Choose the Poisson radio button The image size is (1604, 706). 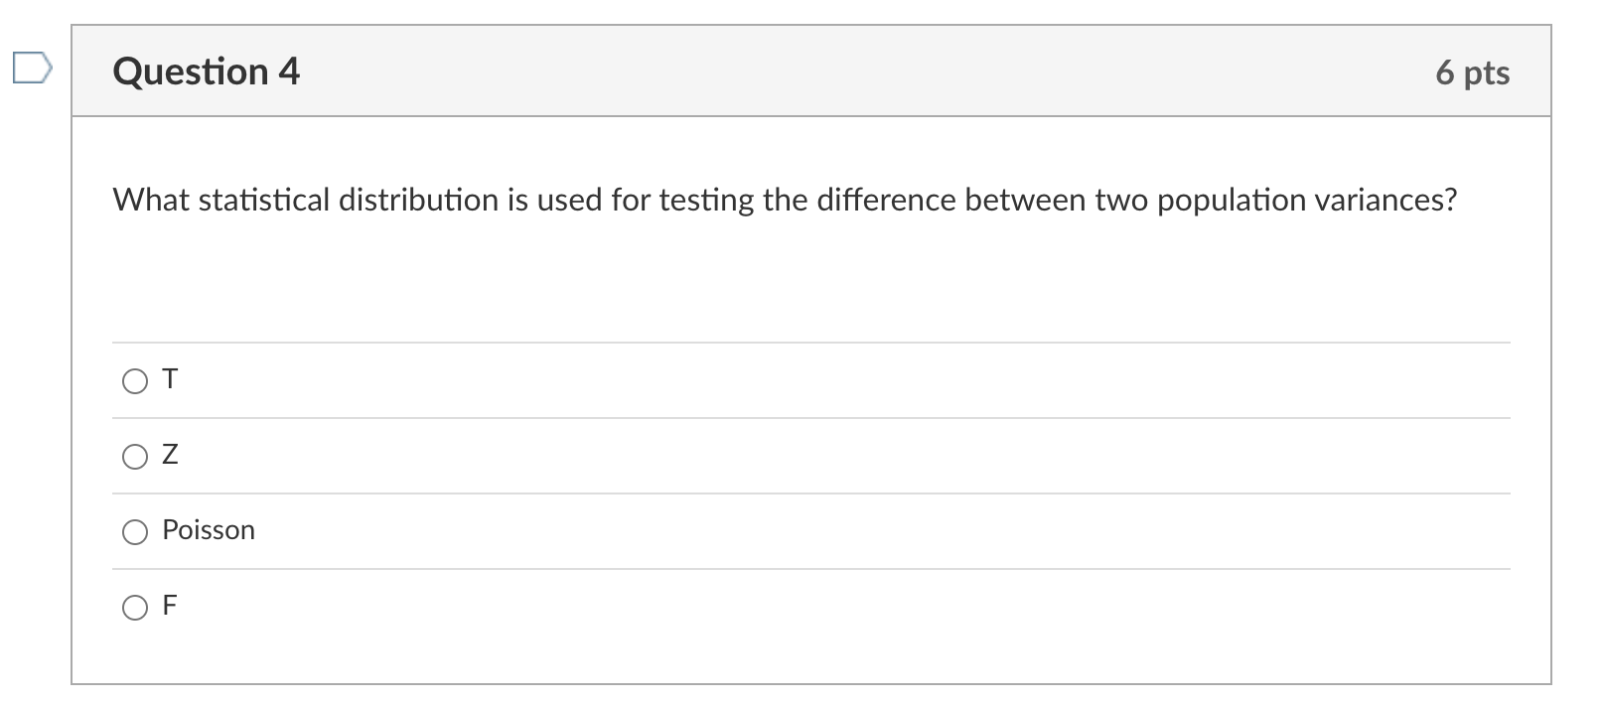pos(134,532)
